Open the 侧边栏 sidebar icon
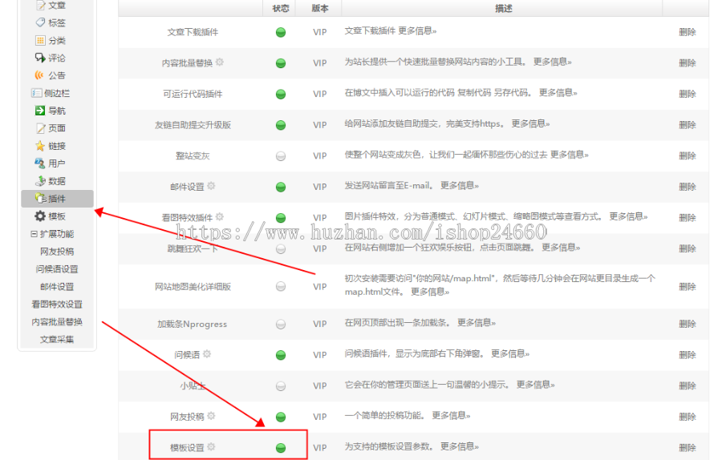Image resolution: width=722 pixels, height=460 pixels. [x=37, y=93]
